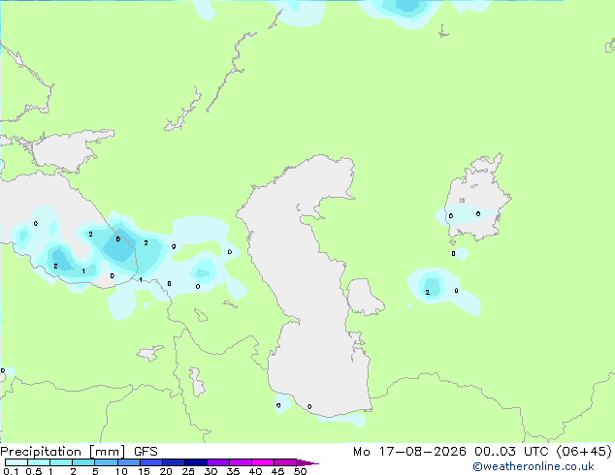
Task: Click the above-50 mm arrow tip of legend
Action: pyautogui.click(x=307, y=462)
